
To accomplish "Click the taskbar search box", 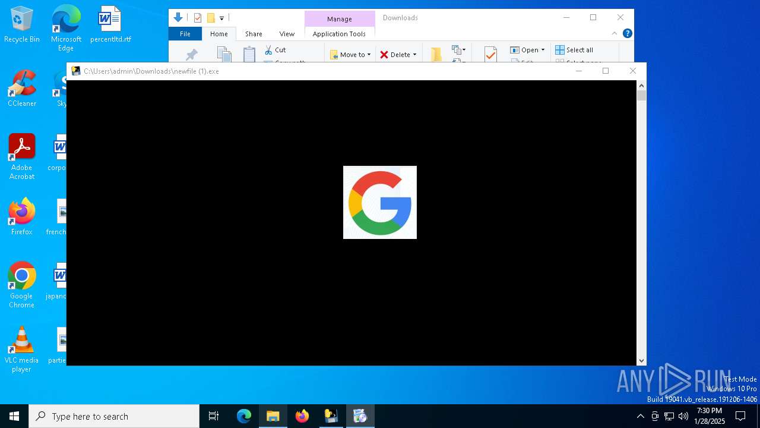I will (114, 416).
